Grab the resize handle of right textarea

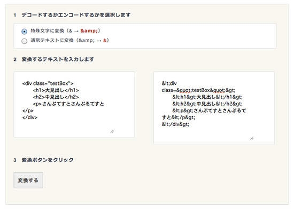[x=252, y=138]
